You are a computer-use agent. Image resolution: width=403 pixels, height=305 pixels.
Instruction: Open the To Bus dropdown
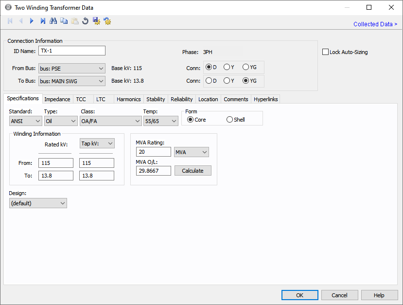(72, 81)
